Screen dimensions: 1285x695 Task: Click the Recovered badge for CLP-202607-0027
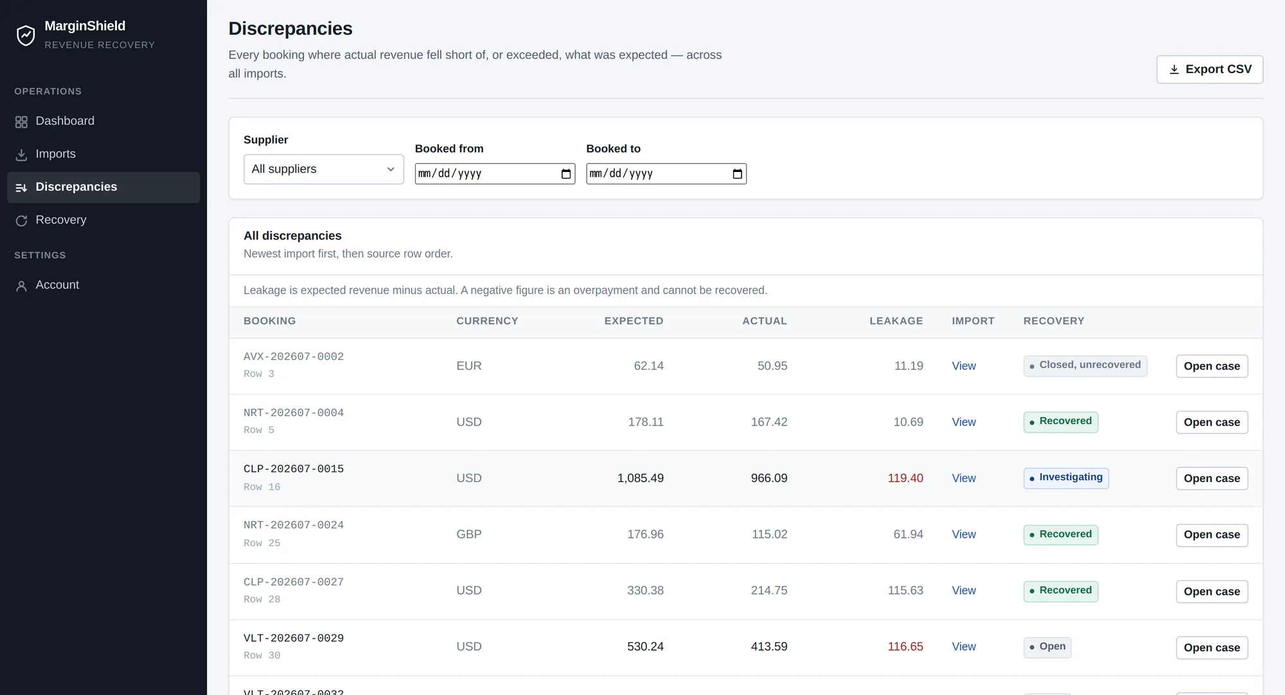(x=1061, y=590)
